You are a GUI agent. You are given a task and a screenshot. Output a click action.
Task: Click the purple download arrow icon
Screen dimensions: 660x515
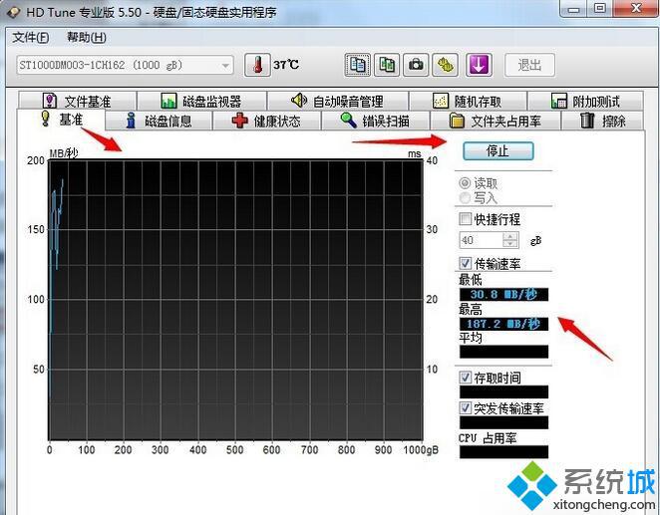tap(479, 65)
